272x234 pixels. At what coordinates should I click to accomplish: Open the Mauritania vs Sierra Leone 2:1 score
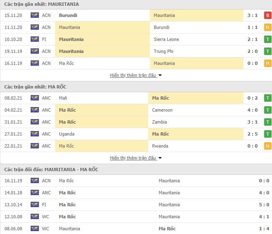tap(253, 39)
